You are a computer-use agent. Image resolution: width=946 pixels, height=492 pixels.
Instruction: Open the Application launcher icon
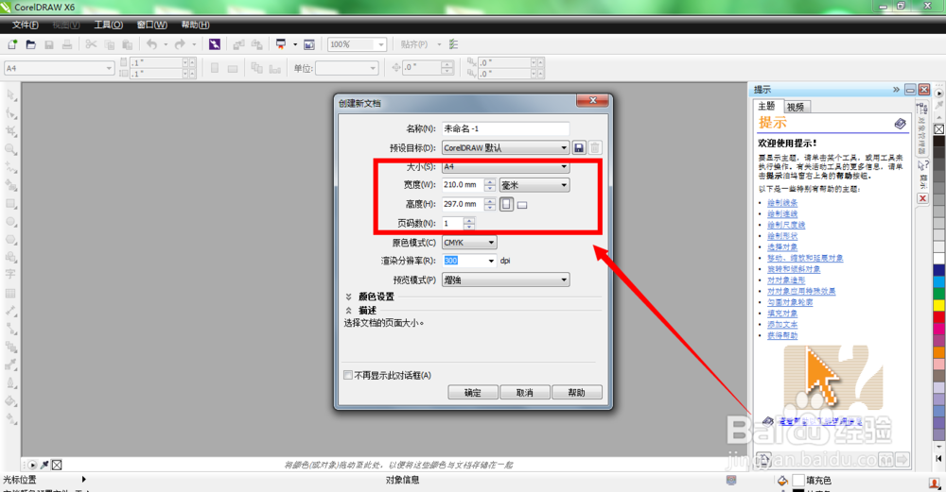(x=281, y=44)
